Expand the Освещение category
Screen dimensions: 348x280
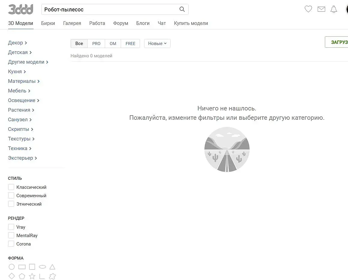[23, 100]
